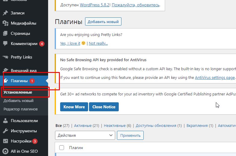236x156 pixels.
Task: Click the Posts pushpin icon beside Записи
Action: 5,13
